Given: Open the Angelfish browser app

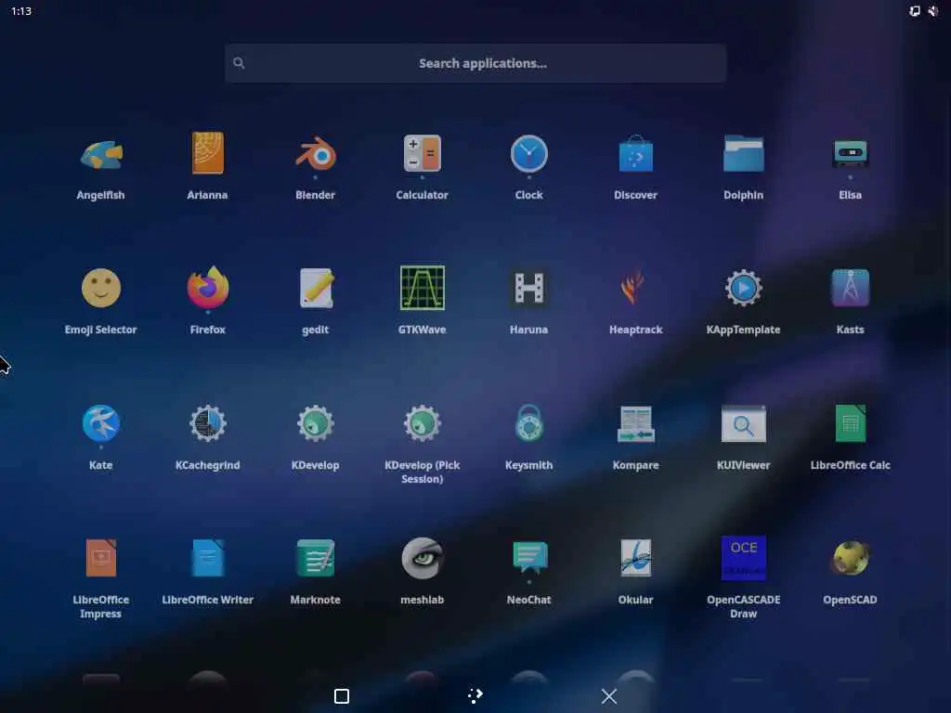Looking at the screenshot, I should 100,155.
